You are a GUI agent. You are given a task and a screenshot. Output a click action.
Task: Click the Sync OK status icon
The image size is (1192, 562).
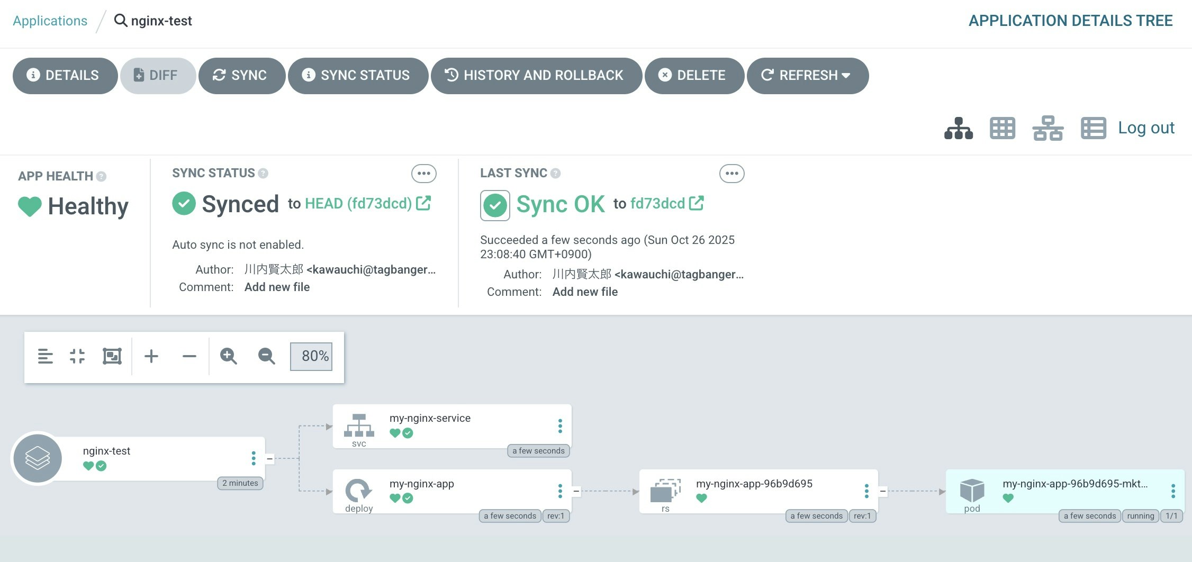coord(495,205)
